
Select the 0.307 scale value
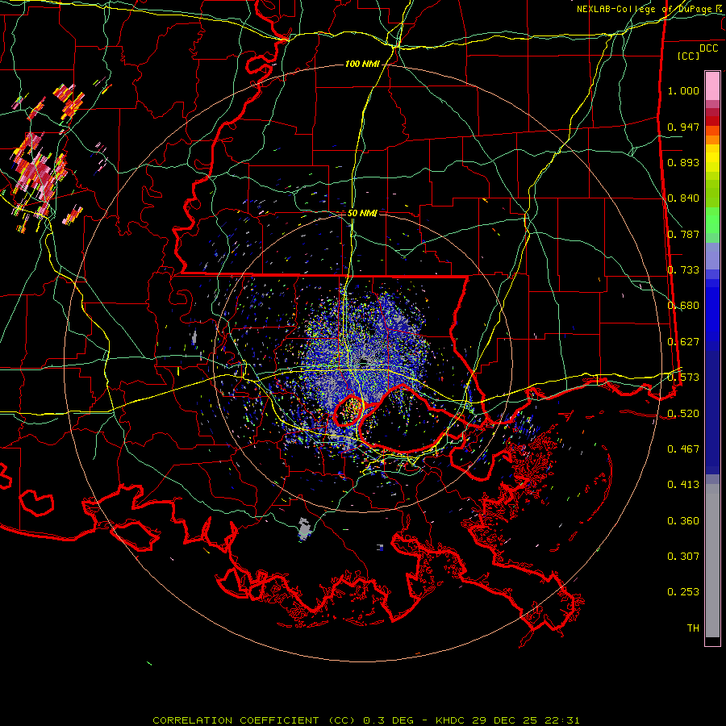tap(683, 557)
